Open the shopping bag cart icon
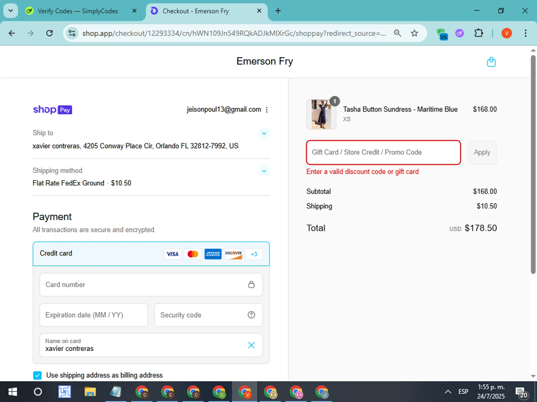537x402 pixels. coord(491,62)
